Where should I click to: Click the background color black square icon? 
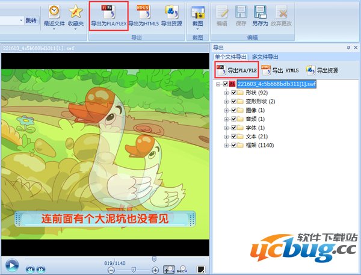tap(201, 269)
